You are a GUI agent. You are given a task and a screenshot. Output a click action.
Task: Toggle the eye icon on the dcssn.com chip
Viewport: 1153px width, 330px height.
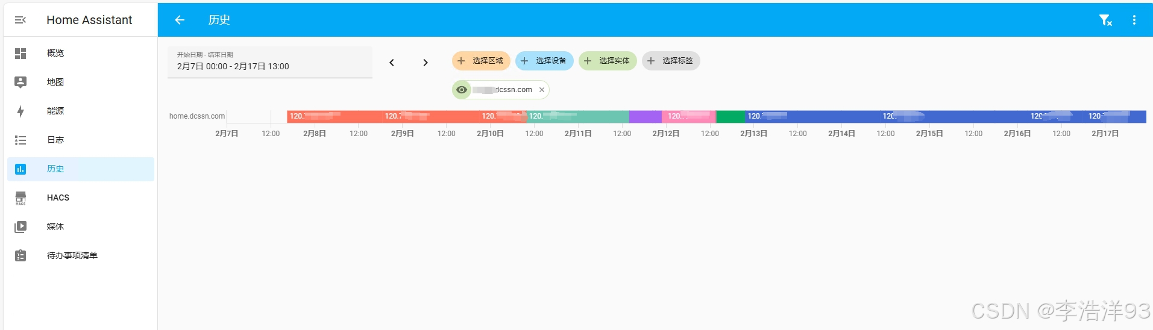(x=462, y=90)
